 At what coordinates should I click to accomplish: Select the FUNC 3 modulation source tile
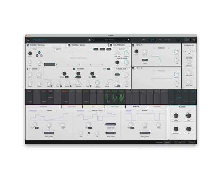point(121,97)
